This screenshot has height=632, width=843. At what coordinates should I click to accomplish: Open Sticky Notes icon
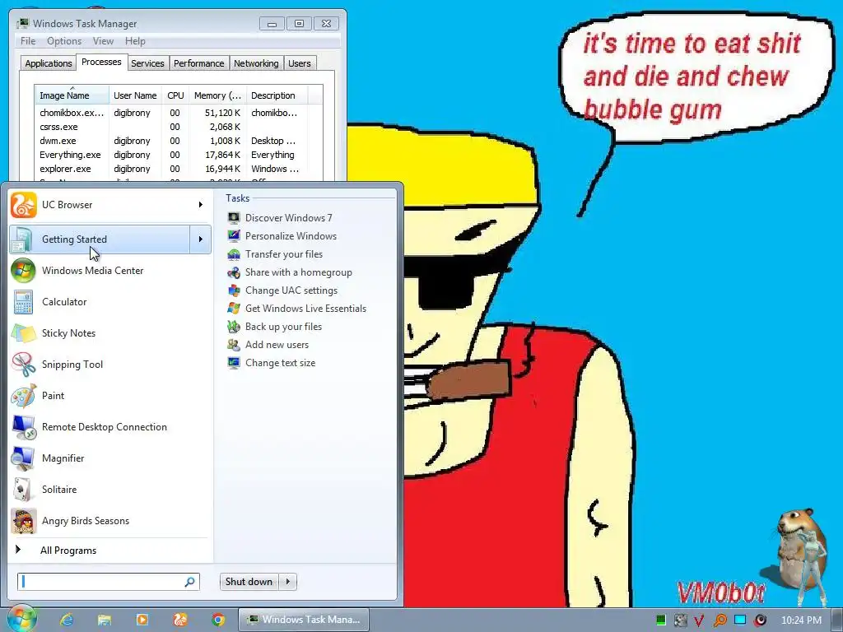[23, 332]
